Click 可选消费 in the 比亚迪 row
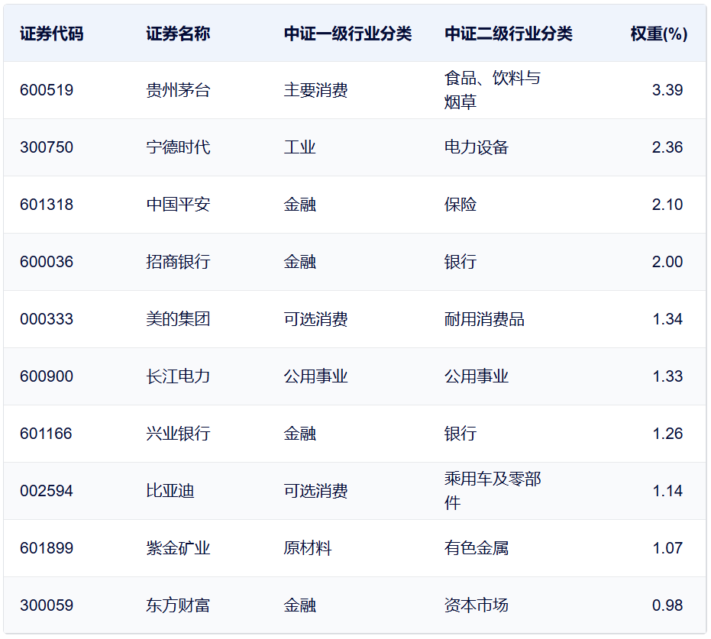This screenshot has width=711, height=639. 315,491
